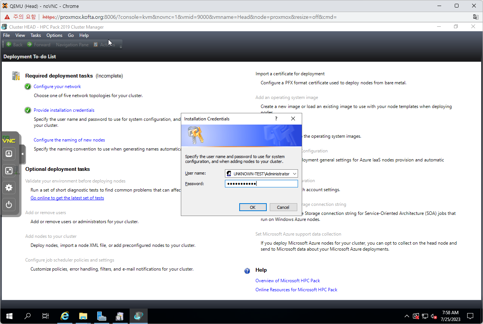Image resolution: width=483 pixels, height=324 pixels.
Task: Click the noVNC power disconnect icon
Action: point(9,205)
